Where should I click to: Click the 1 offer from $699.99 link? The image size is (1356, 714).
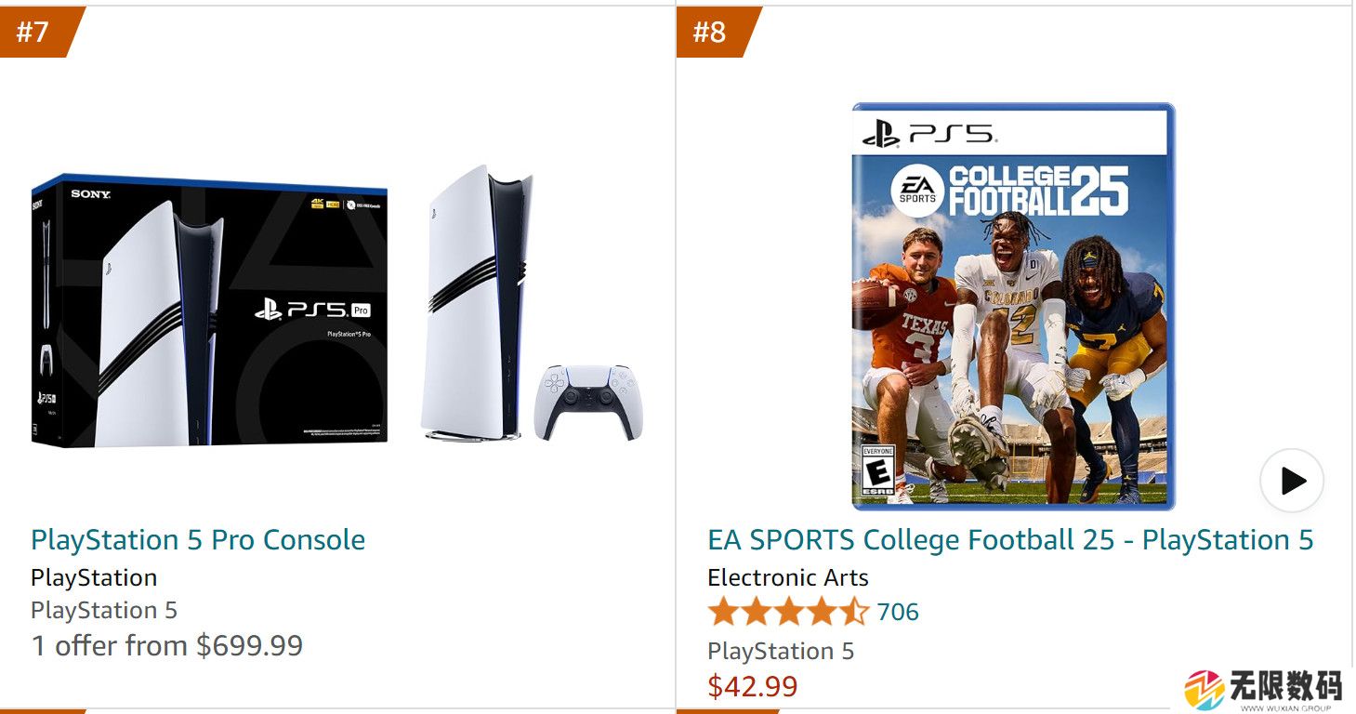[x=167, y=646]
